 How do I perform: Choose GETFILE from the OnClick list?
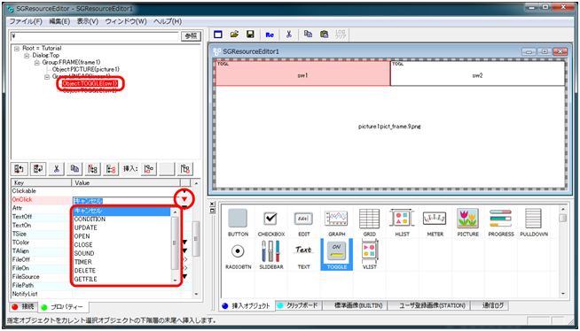tap(121, 279)
